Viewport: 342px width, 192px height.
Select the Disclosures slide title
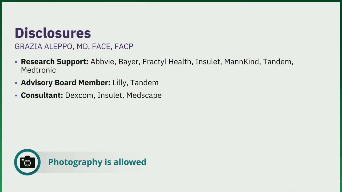coord(53,33)
